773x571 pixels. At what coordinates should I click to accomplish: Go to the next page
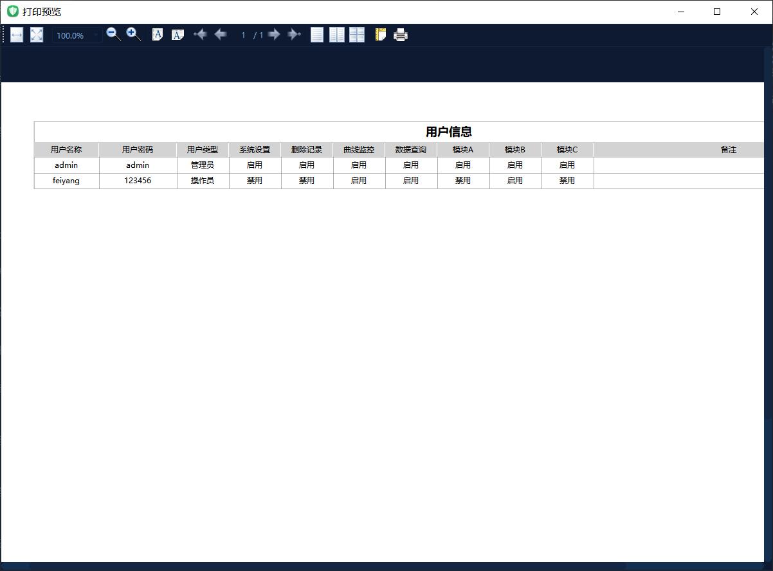(274, 35)
